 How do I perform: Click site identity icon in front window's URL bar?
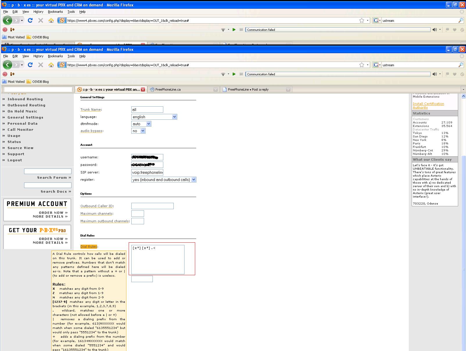[x=62, y=65]
